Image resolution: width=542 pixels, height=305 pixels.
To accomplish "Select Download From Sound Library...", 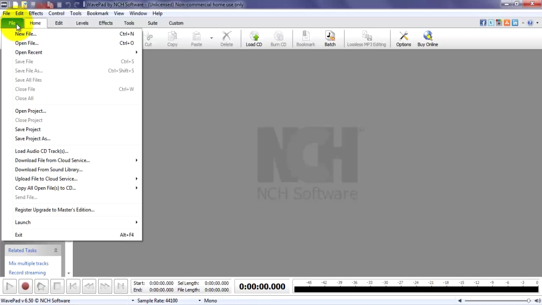I will 76,169.
